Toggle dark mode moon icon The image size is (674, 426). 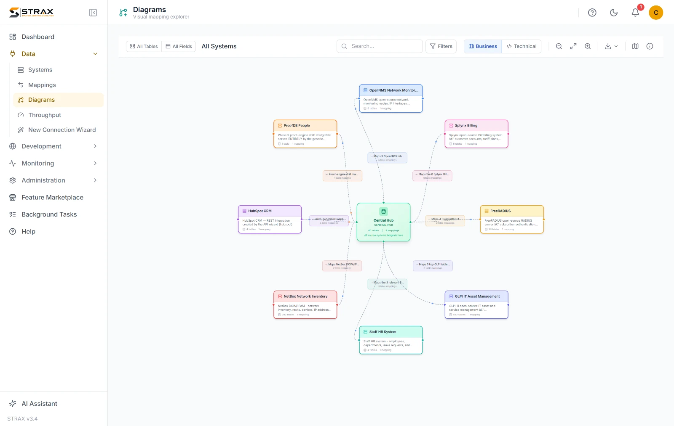[x=614, y=13]
